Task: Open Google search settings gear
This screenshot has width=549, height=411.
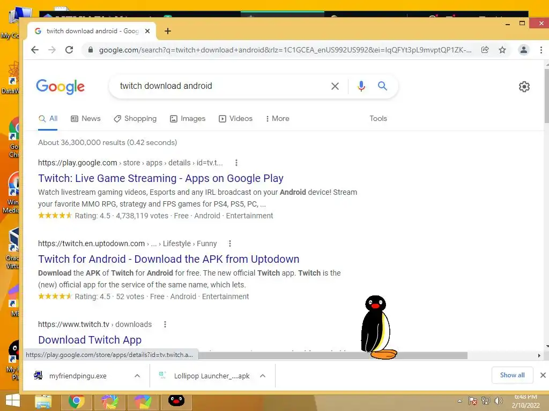Action: pos(524,87)
